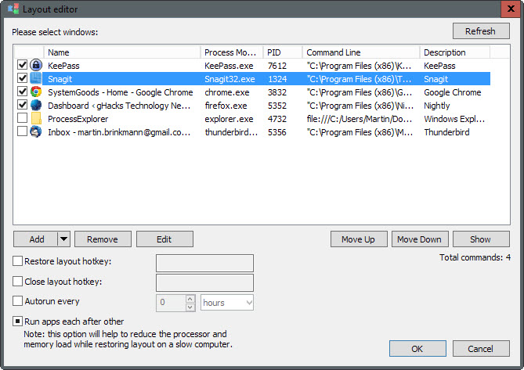Click the Google Chrome icon in the list
This screenshot has height=370, width=524.
tap(36, 92)
